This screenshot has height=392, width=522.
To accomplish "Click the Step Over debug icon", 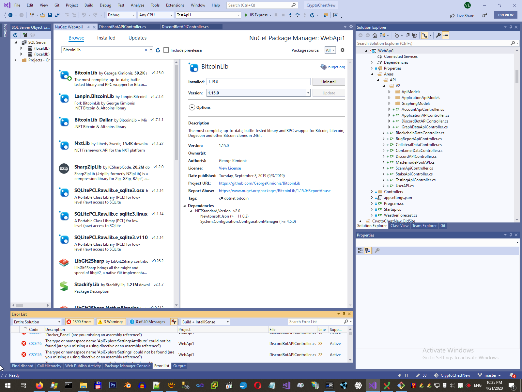I will click(x=298, y=15).
